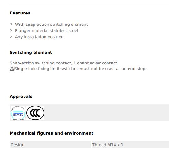Click the text With snap-action switching element

(51, 24)
